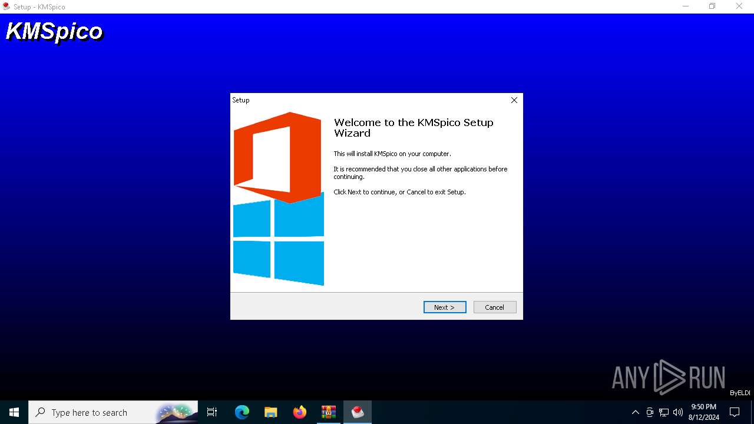
Task: Open File Explorer from taskbar
Action: 271,412
